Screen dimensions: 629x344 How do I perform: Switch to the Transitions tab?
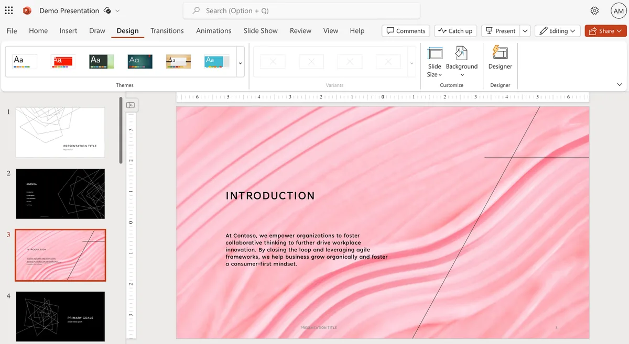click(167, 31)
